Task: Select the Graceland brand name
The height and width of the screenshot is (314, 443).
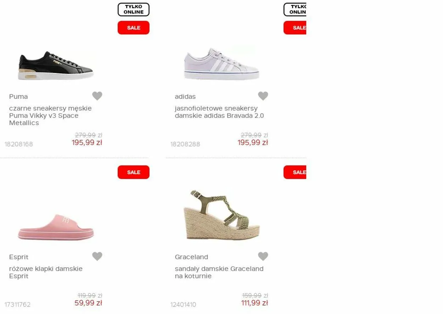Action: [191, 257]
